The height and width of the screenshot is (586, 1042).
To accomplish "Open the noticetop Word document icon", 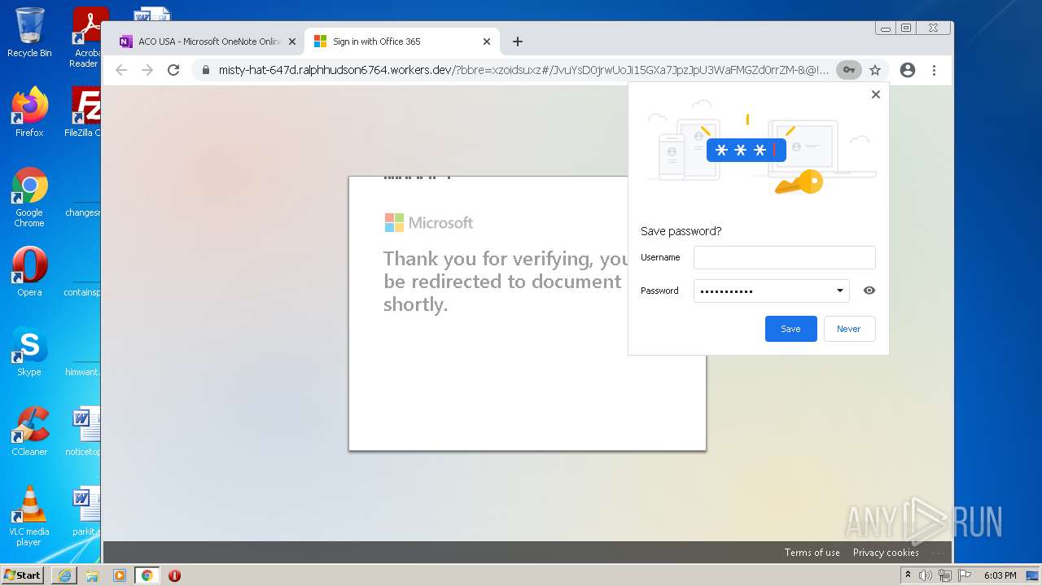I will tap(85, 431).
